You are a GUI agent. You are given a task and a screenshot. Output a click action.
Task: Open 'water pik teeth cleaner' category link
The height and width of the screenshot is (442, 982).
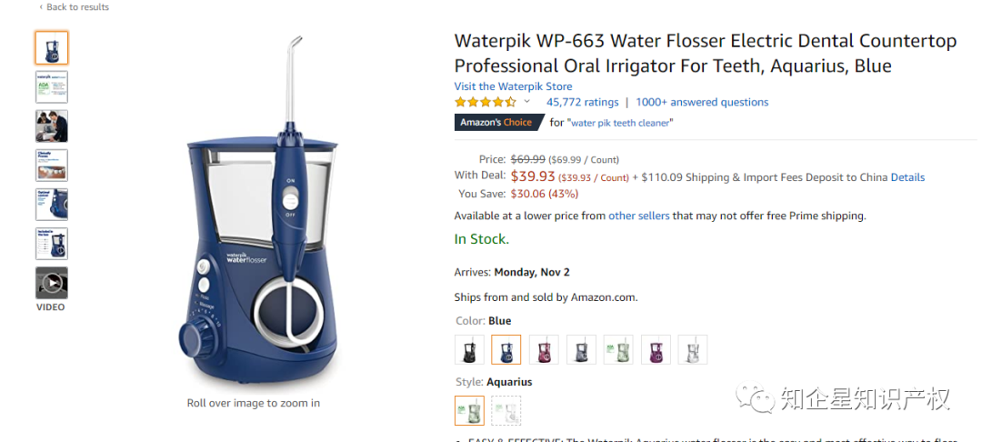(x=621, y=123)
